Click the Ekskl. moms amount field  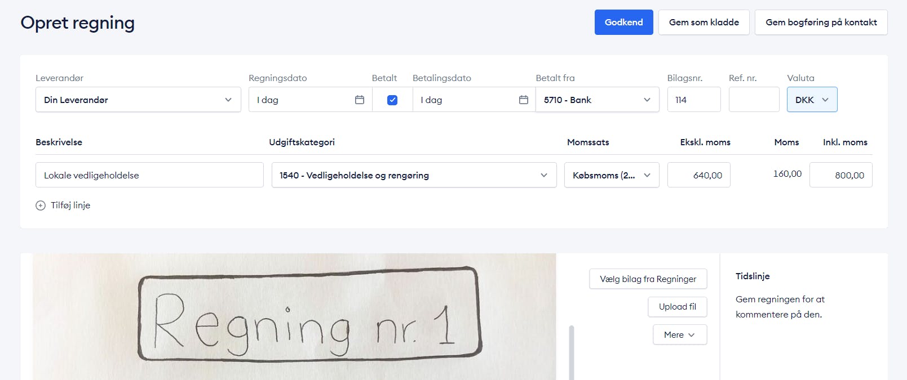[x=698, y=175]
